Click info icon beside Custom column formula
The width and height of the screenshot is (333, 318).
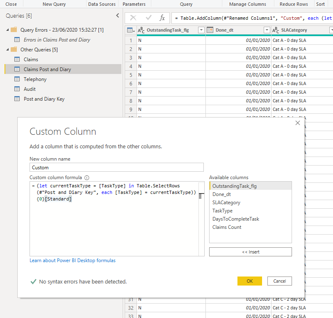click(87, 177)
